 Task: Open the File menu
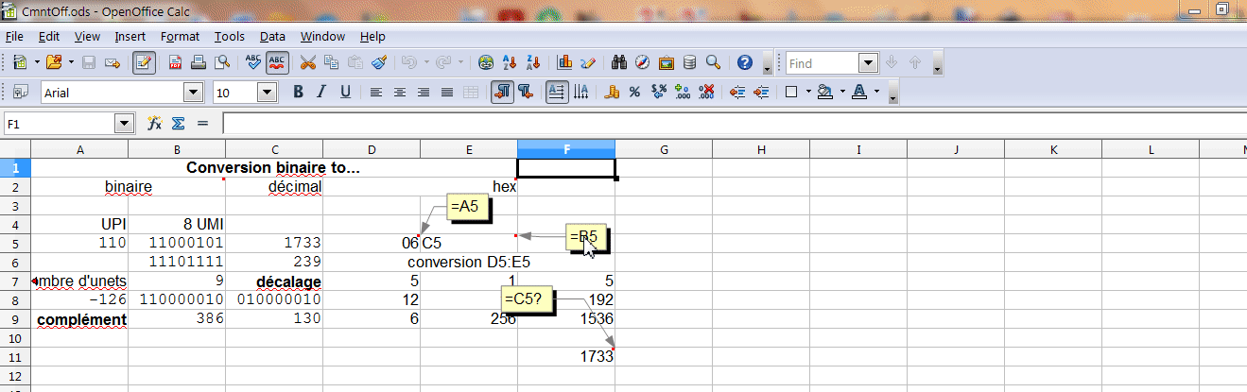point(14,37)
